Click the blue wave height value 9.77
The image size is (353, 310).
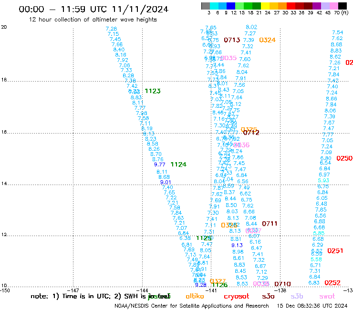(160, 165)
